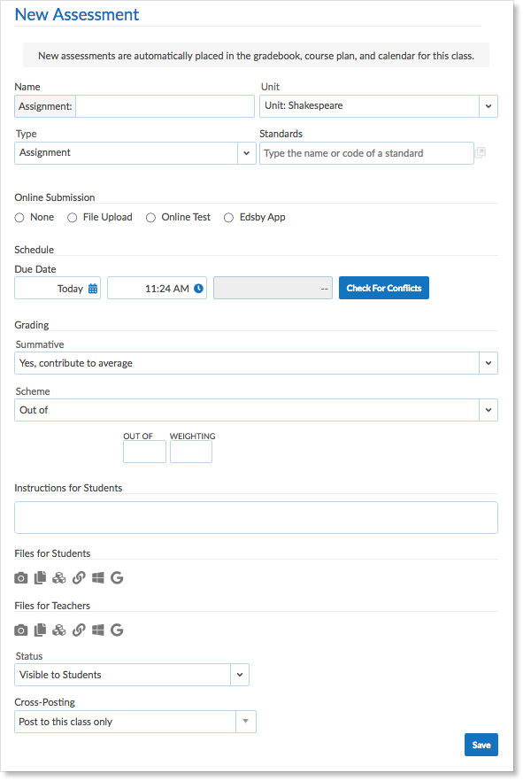Add Google Drive file for students
The image size is (523, 781).
[117, 577]
